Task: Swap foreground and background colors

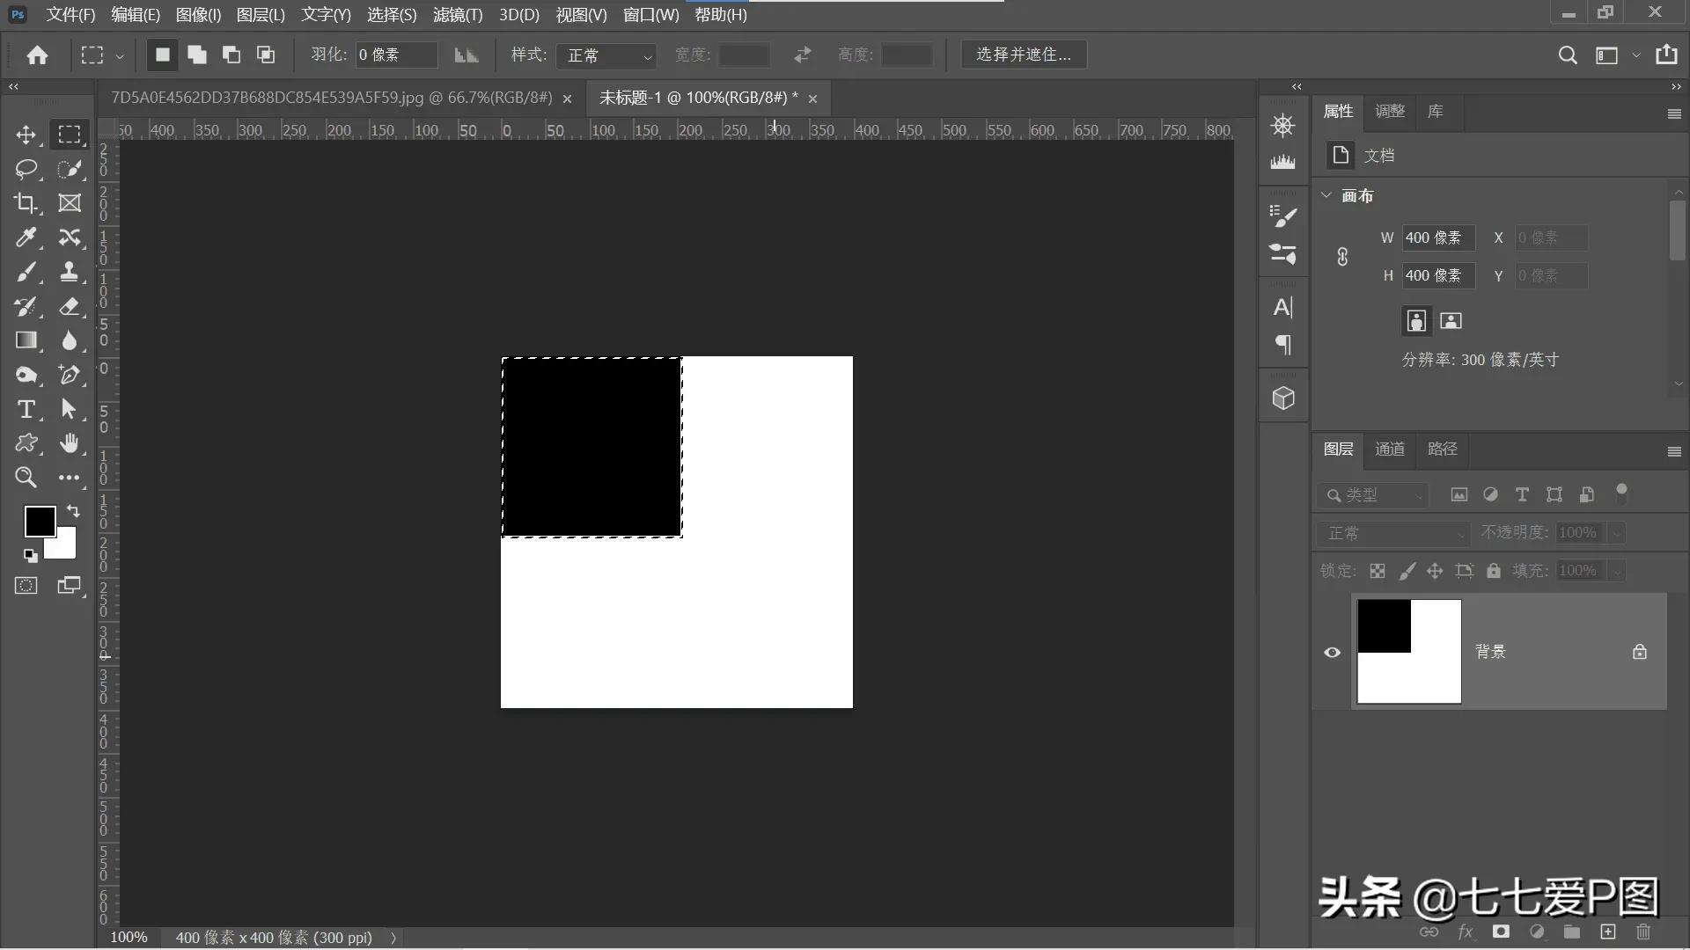Action: (73, 511)
